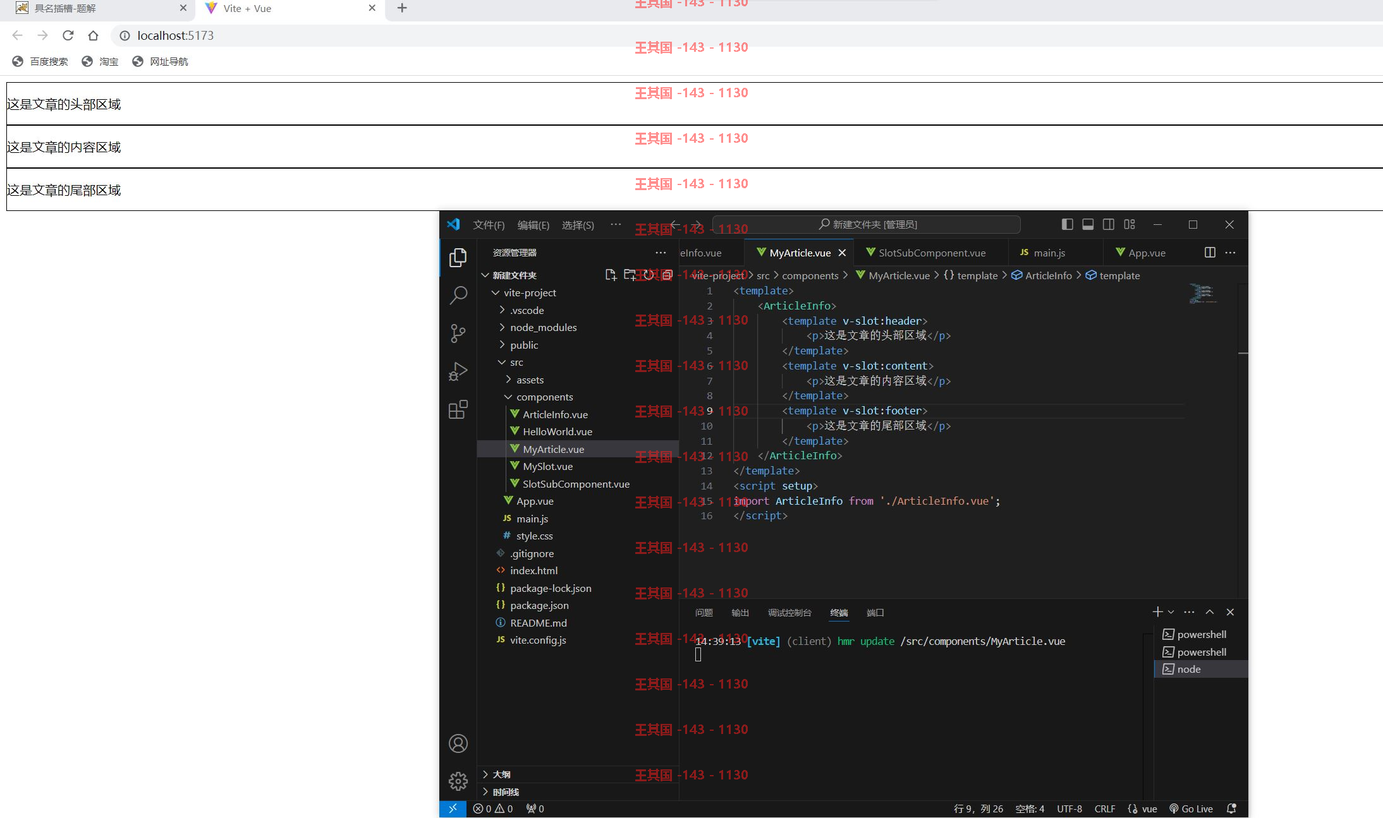
Task: Collapse the src folder
Action: [502, 362]
